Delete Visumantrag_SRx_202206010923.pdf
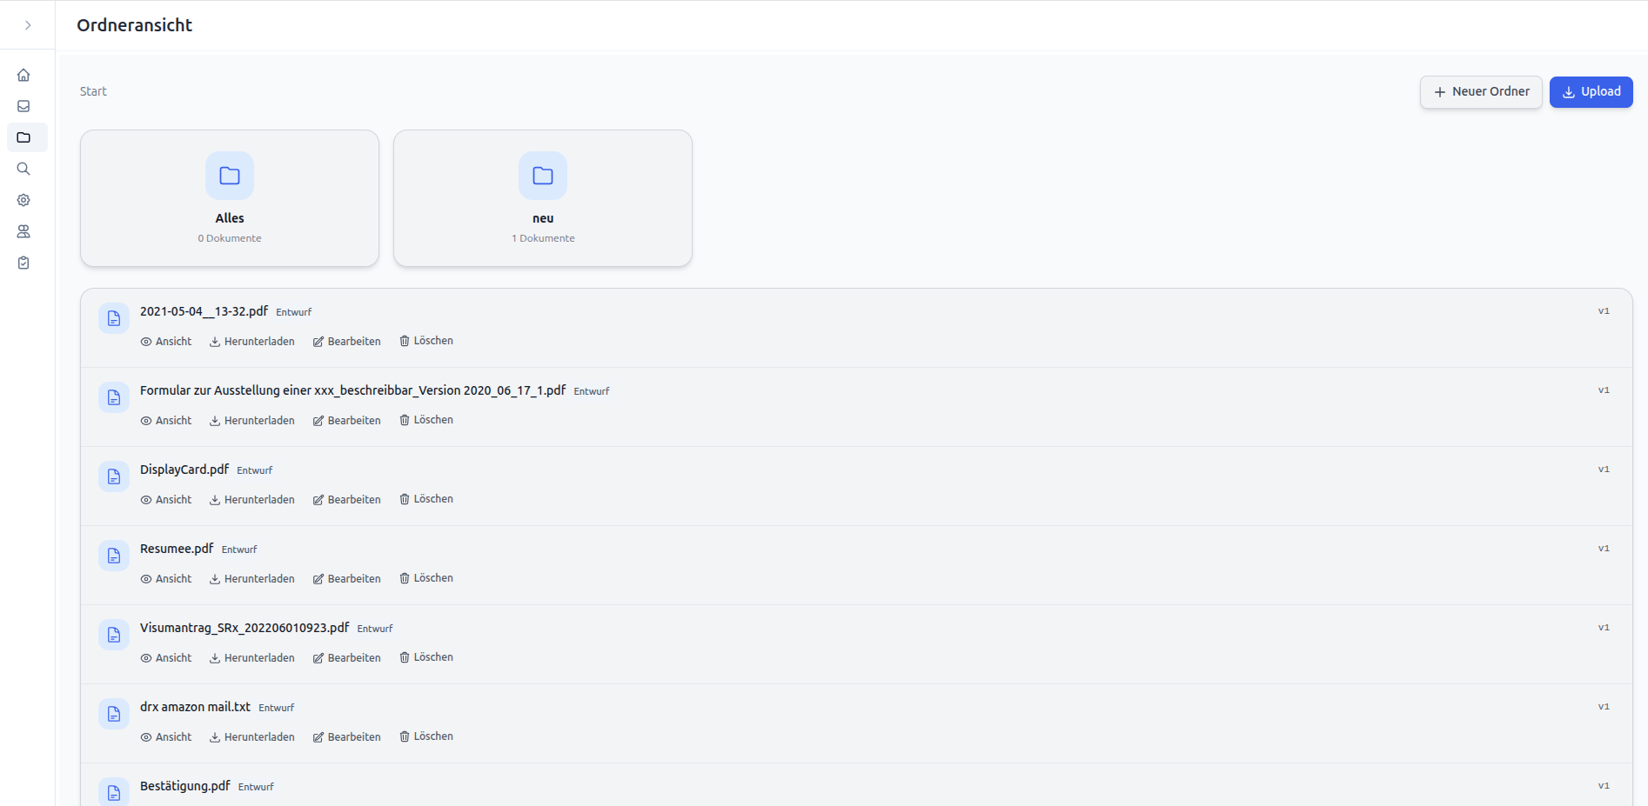Viewport: 1648px width, 806px height. (426, 657)
